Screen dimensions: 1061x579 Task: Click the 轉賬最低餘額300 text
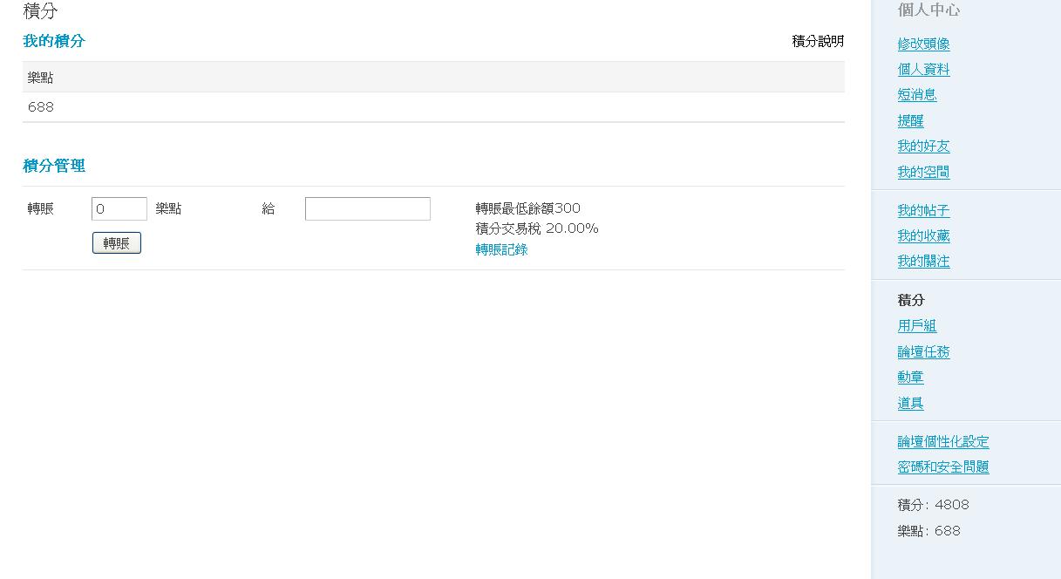527,208
